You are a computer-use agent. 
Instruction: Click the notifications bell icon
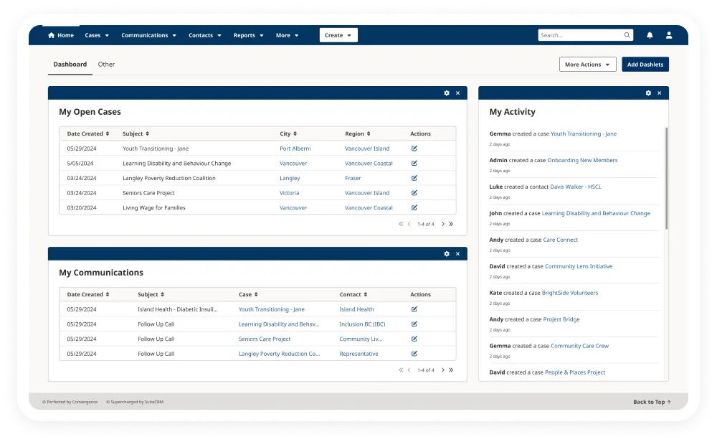650,34
